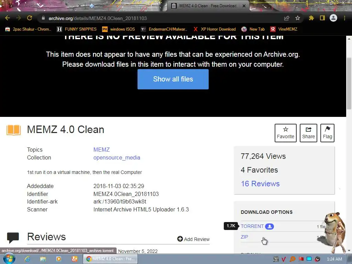This screenshot has width=352, height=264.
Task: Click the 77,264 Views text
Action: tap(263, 156)
